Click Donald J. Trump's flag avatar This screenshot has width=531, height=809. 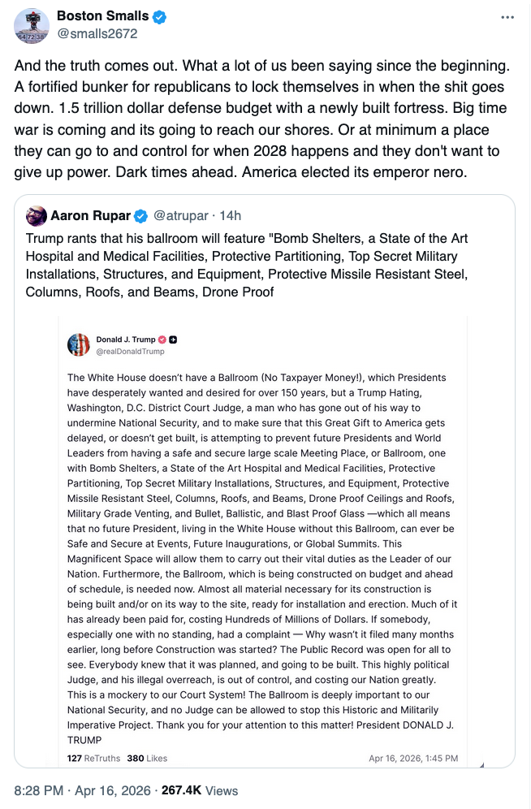tap(79, 344)
